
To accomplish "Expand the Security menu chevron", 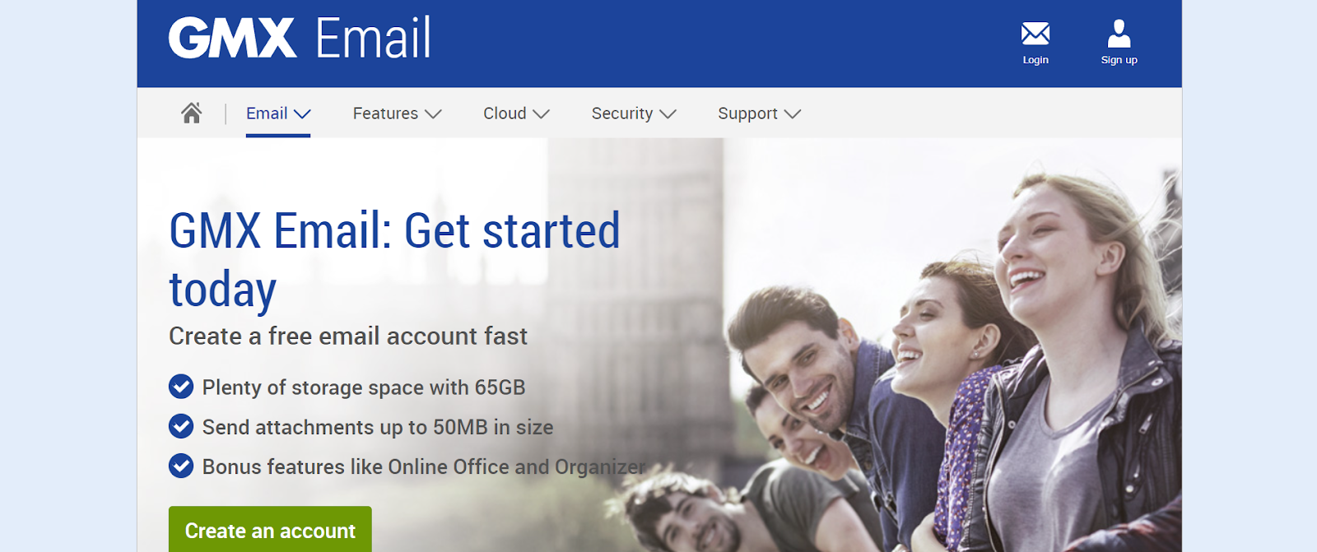I will [x=668, y=114].
